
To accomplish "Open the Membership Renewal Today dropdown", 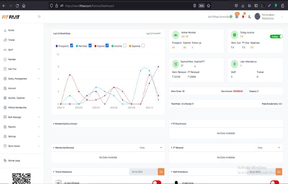I will 150,147.
